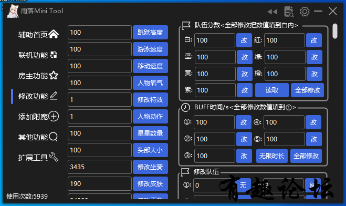Focus the 白 team score input

point(215,40)
